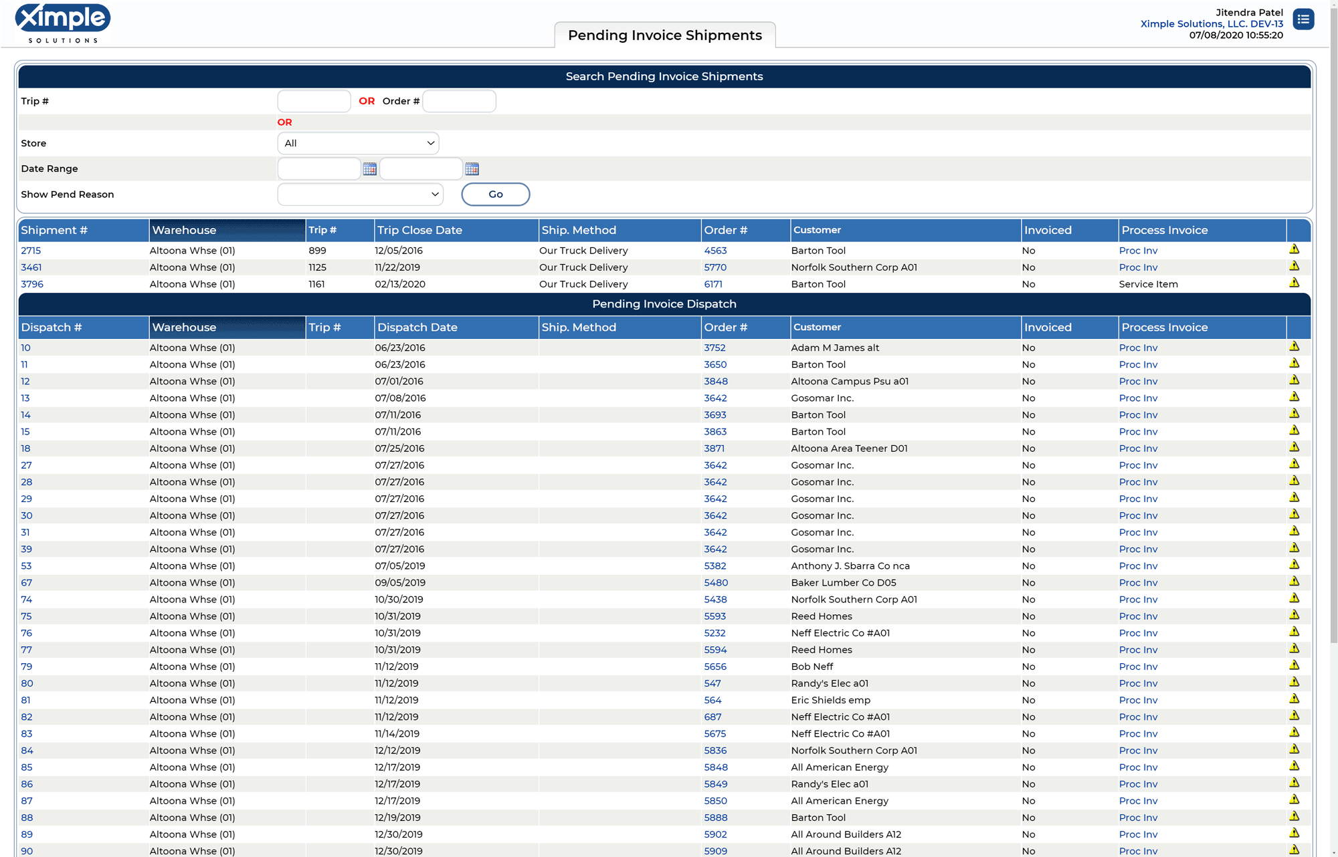Open calendar picker for start date
This screenshot has height=857, width=1338.
[x=369, y=168]
